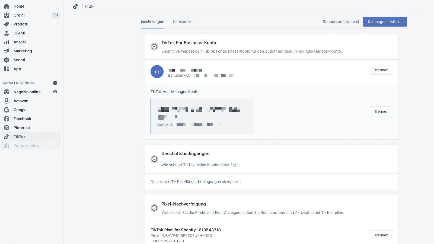
Task: Switch to the Hilfecenter tab
Action: (x=182, y=21)
